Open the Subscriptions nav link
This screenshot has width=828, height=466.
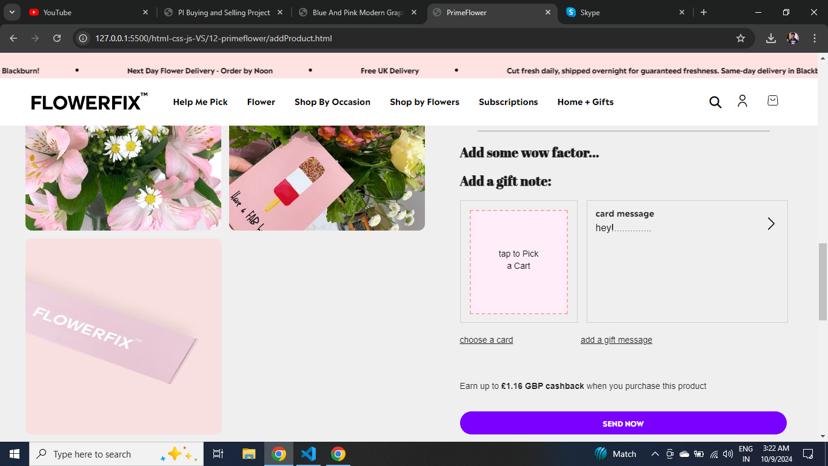point(509,102)
